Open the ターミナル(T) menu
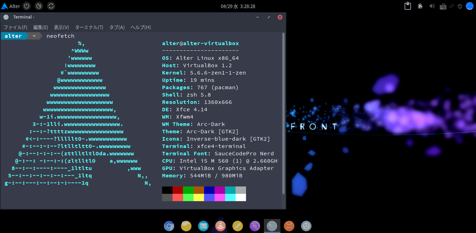This screenshot has width=476, height=233. (x=89, y=27)
